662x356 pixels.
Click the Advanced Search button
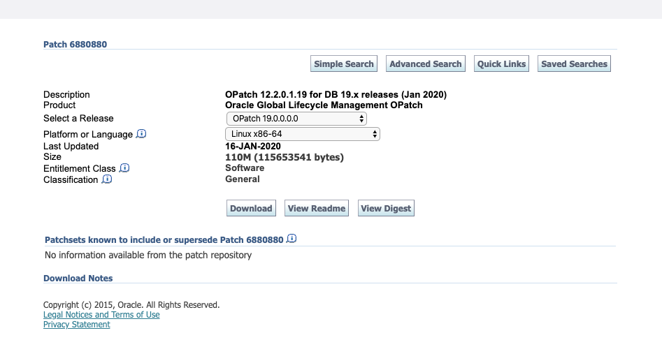pos(426,64)
